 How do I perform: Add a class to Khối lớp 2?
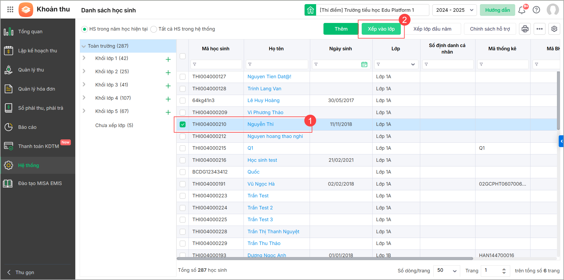click(168, 73)
